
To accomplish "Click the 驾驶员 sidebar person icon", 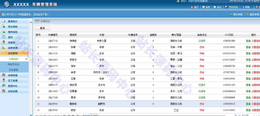I will [x=4, y=43].
